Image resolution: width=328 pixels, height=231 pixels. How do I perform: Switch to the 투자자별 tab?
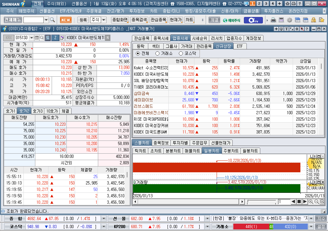pos(180,143)
